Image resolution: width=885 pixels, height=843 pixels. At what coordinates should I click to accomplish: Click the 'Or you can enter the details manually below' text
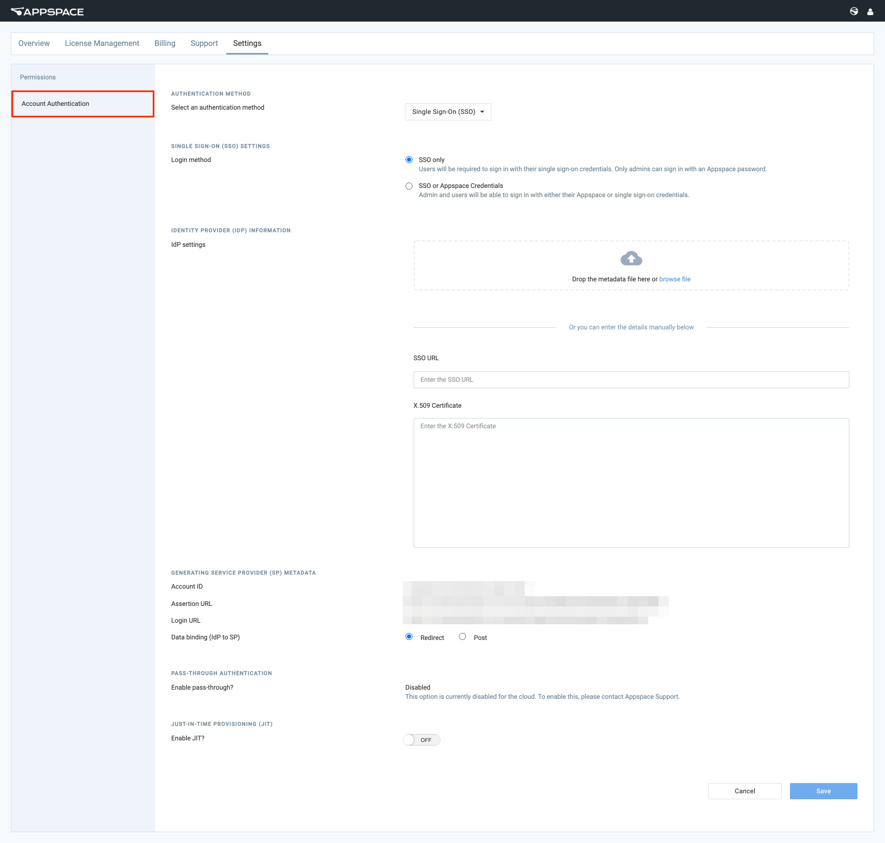tap(631, 327)
